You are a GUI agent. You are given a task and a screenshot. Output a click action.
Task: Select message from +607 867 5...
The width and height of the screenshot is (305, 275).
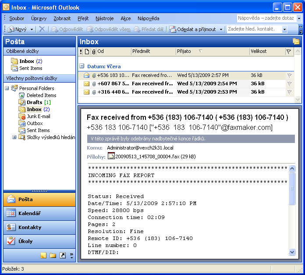coord(186,84)
